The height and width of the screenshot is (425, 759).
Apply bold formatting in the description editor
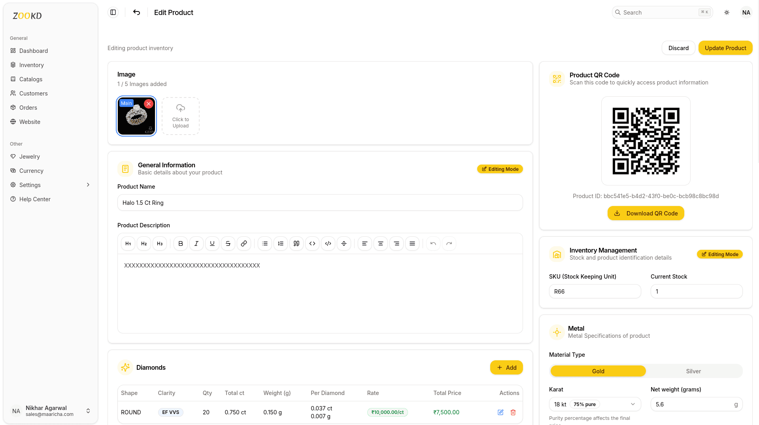180,243
